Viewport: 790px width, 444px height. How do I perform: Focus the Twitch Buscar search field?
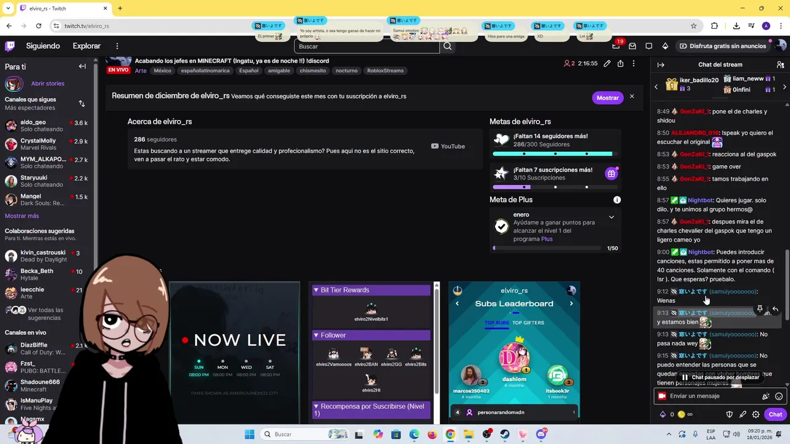click(367, 46)
